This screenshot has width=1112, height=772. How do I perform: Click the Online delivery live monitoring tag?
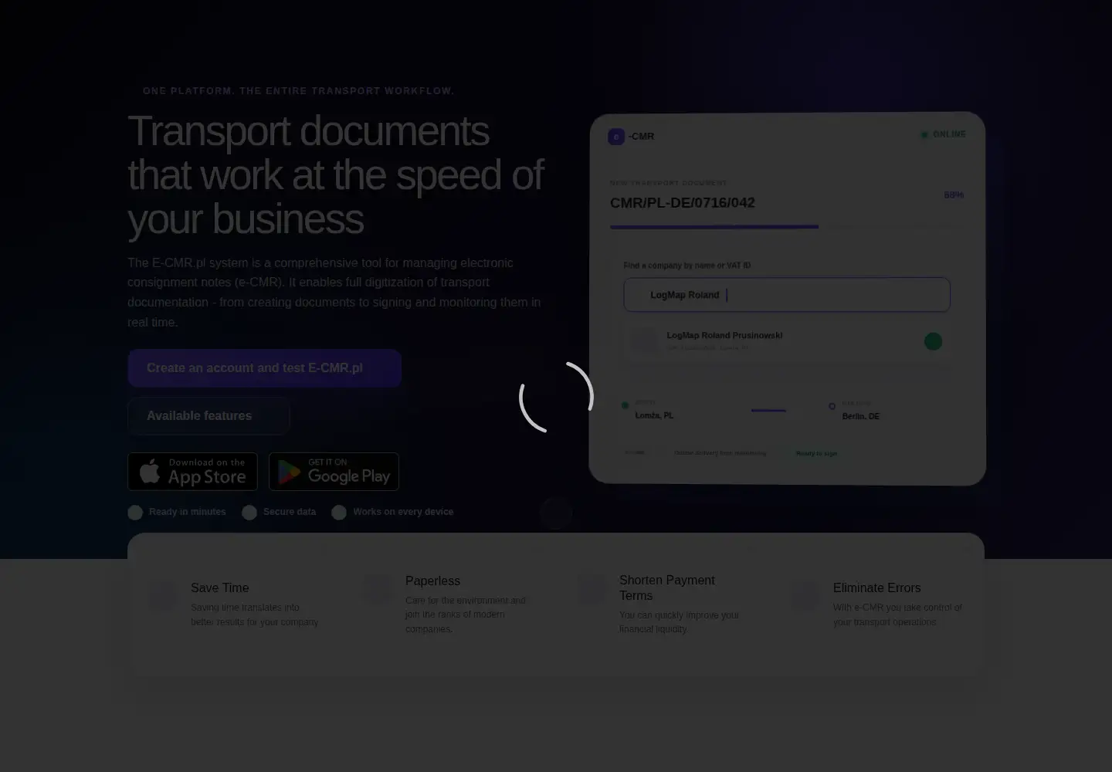tap(720, 453)
